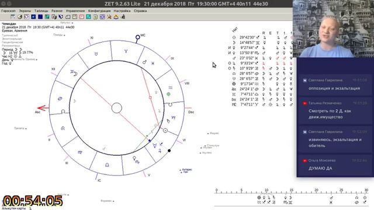Click the Период line in the chart info
Screen dimensions: 374x210
pos(12,49)
